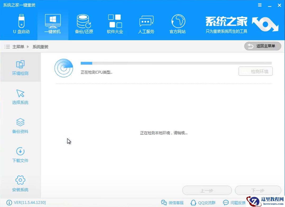Click the 上一步 previous step button
The height and width of the screenshot is (207, 285).
207,190
